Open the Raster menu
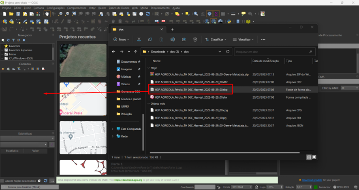The image size is (359, 190). 102,8
